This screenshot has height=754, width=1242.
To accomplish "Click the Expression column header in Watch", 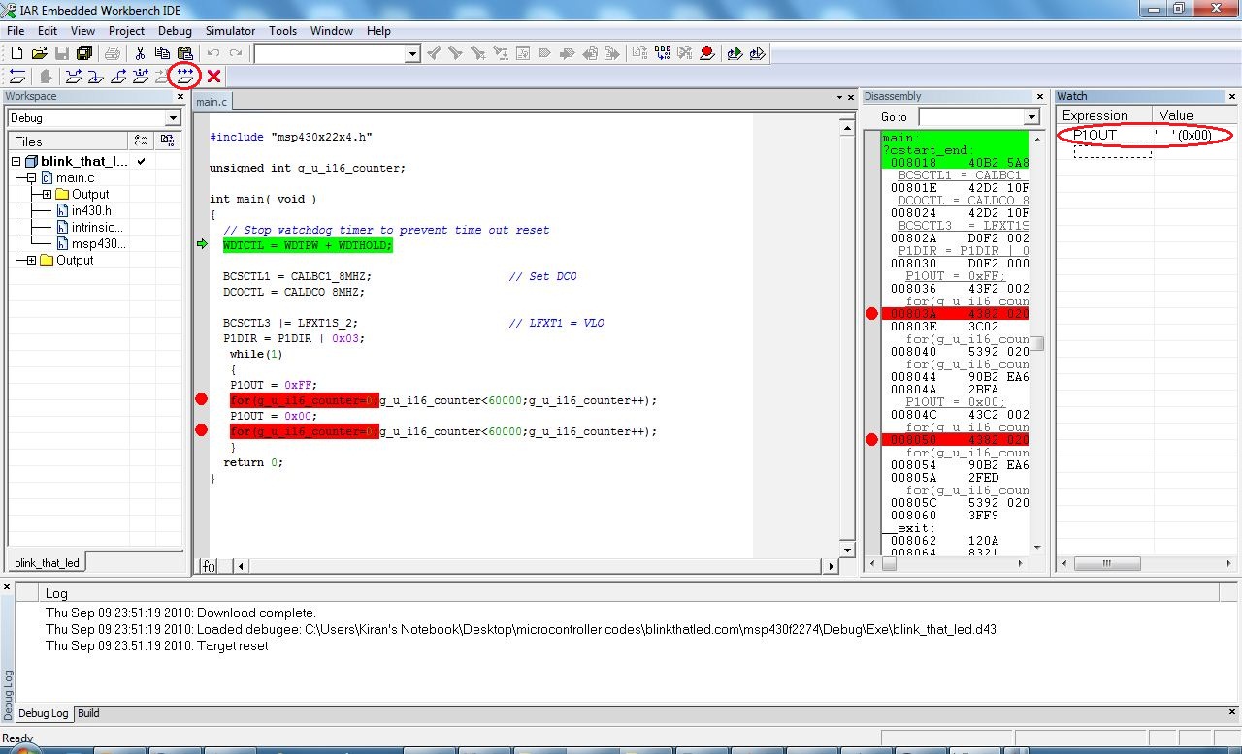I will (1103, 114).
